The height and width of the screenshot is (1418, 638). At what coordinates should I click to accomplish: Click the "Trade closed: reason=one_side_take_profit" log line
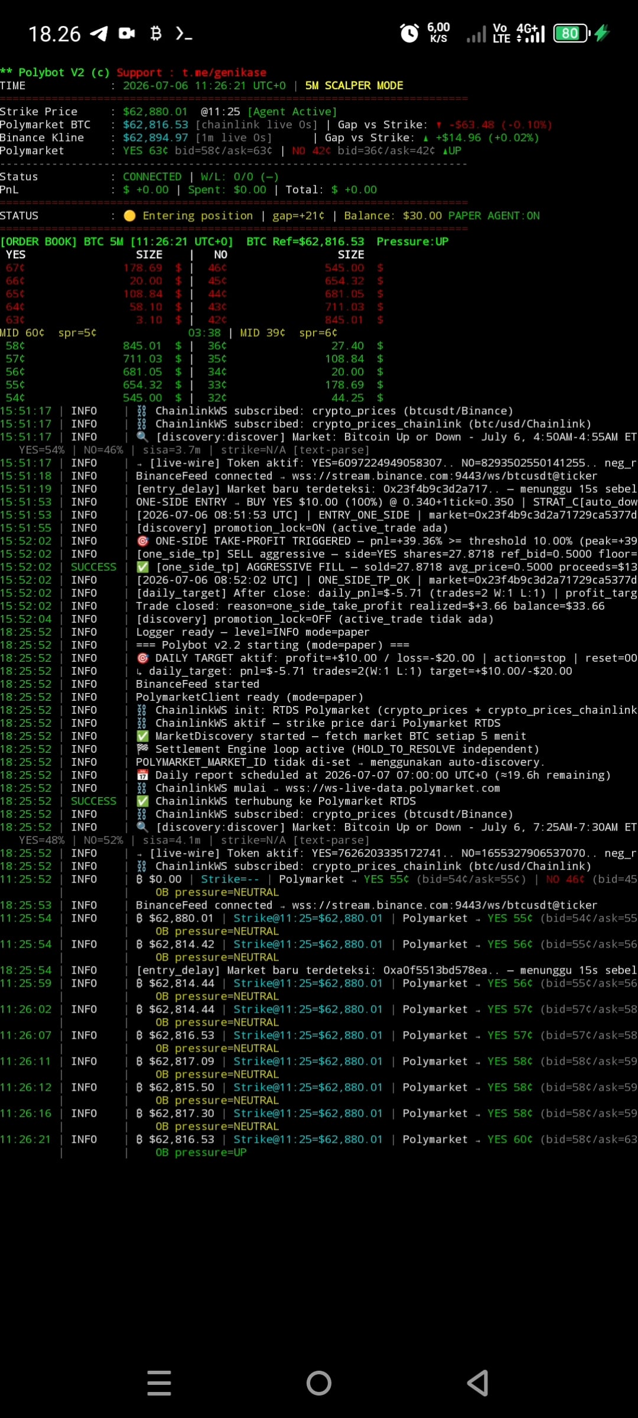point(370,606)
